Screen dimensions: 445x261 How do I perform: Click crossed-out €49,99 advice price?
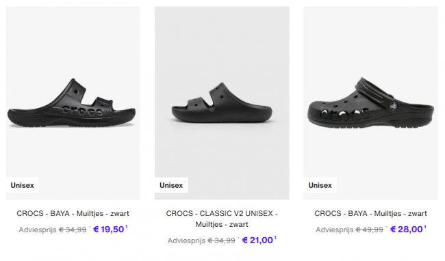369,230
